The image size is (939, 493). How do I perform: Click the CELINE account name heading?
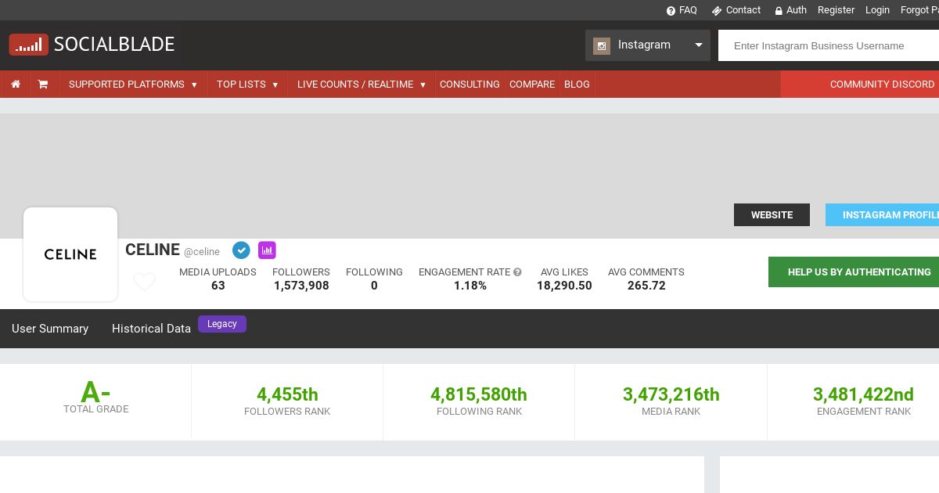153,250
